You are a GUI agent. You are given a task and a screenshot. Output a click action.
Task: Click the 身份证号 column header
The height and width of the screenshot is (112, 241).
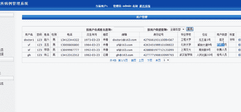pyautogui.click(x=159, y=35)
